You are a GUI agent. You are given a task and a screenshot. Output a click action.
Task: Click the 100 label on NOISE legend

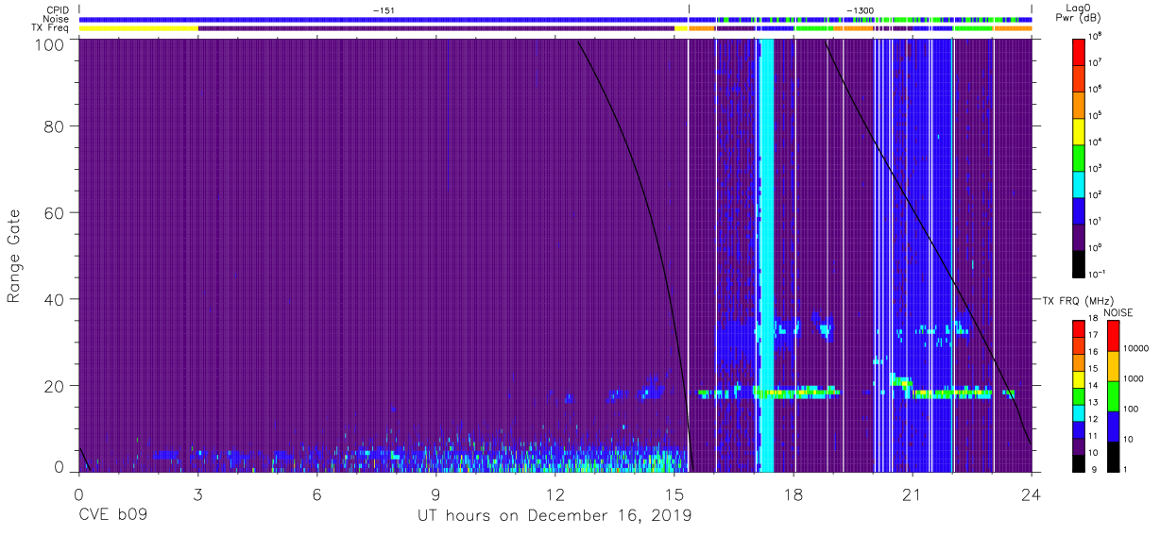tap(1133, 410)
